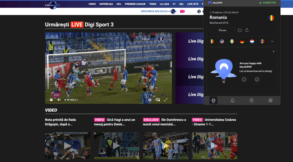Click the CONNECTED status lock indicator
This screenshot has width=293, height=162.
point(268,3)
